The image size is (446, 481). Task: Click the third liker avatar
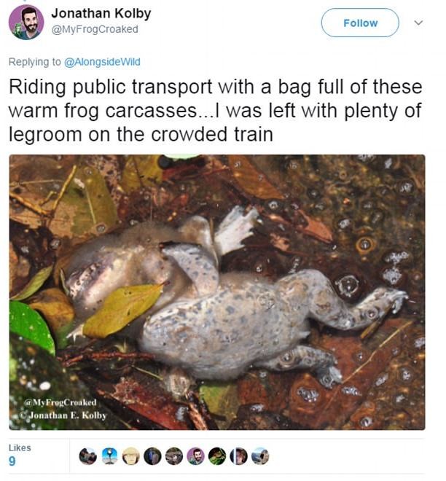(x=131, y=456)
